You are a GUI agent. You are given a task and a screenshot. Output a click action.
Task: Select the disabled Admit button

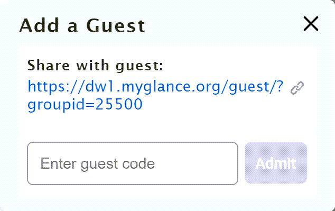point(276,163)
